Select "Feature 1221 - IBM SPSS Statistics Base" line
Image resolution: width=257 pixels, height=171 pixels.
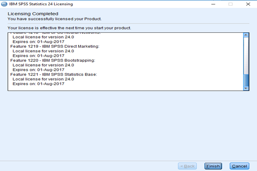coord(54,74)
